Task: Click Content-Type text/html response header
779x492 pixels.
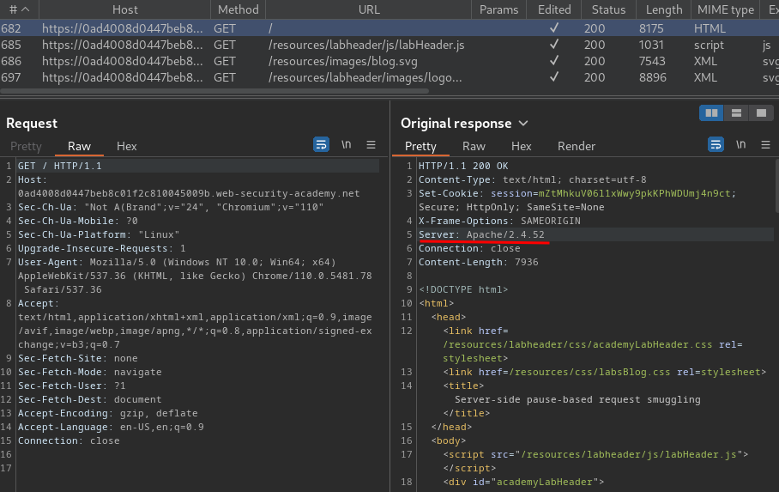Action: click(x=532, y=179)
